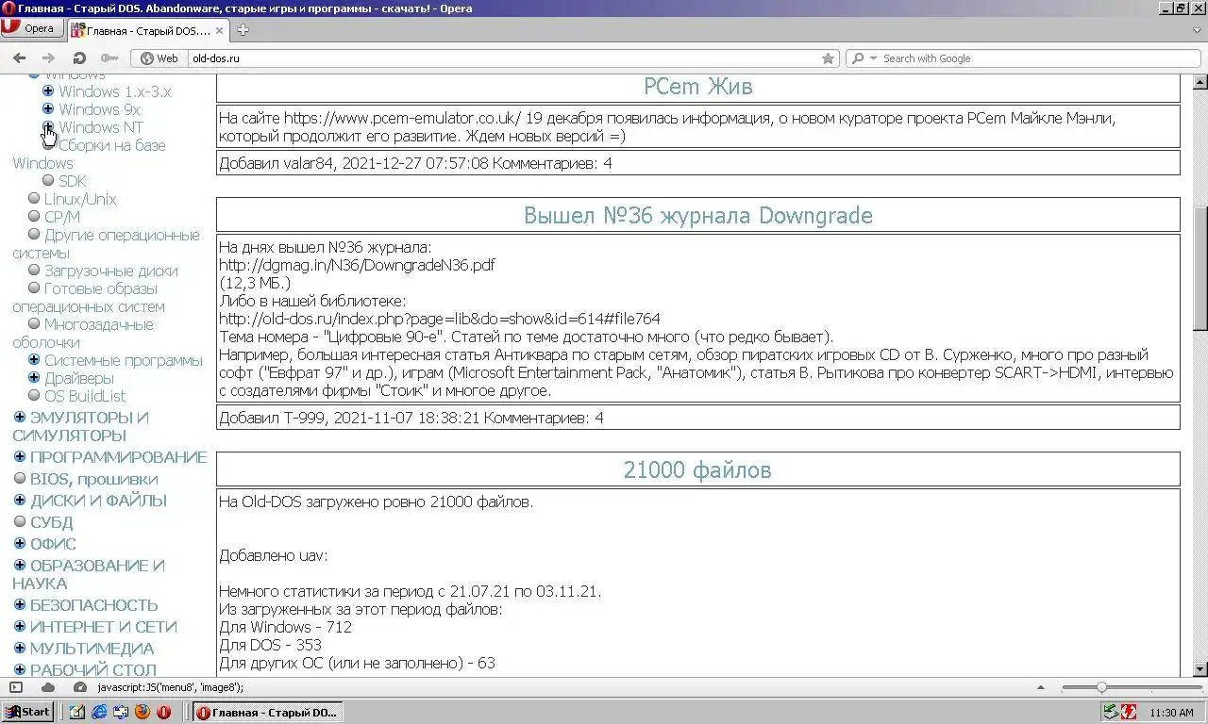Toggle the panels button in status bar
The height and width of the screenshot is (724, 1208).
click(x=15, y=688)
